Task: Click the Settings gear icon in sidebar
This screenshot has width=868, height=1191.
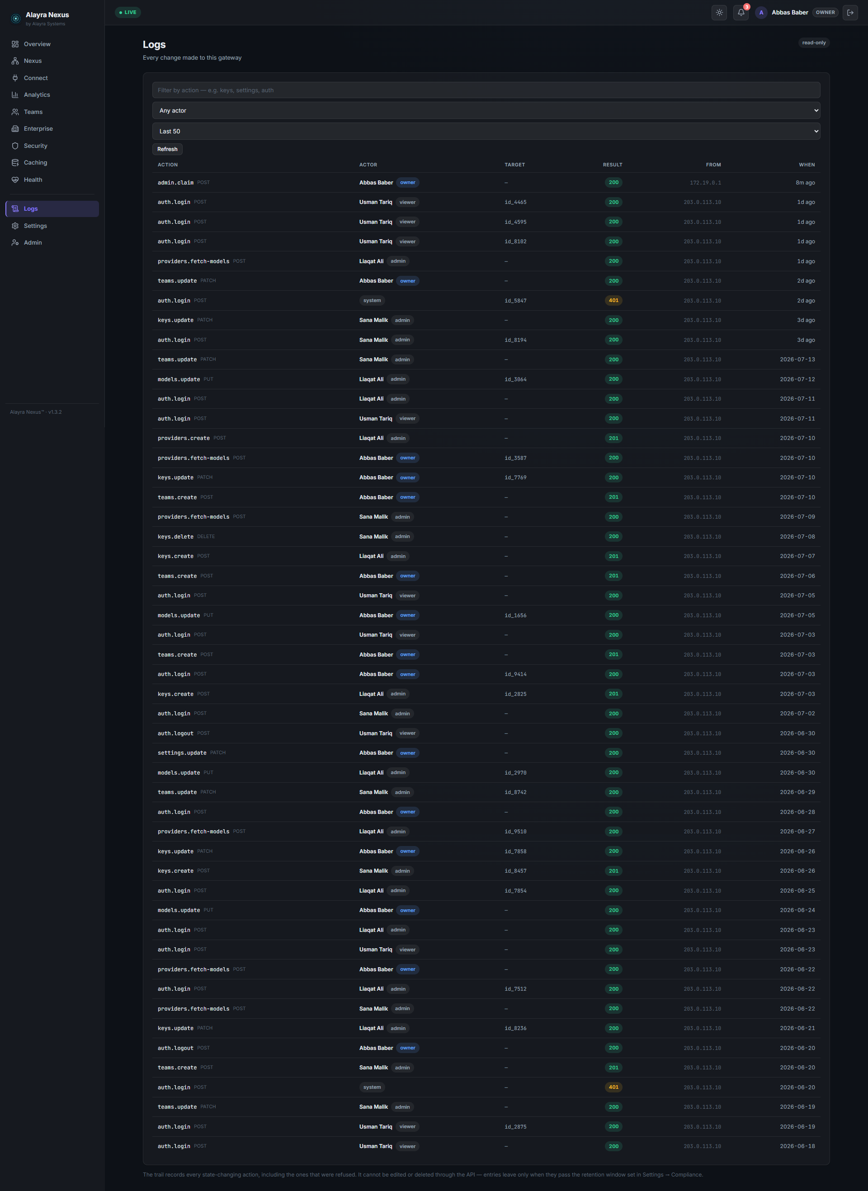Action: click(15, 226)
